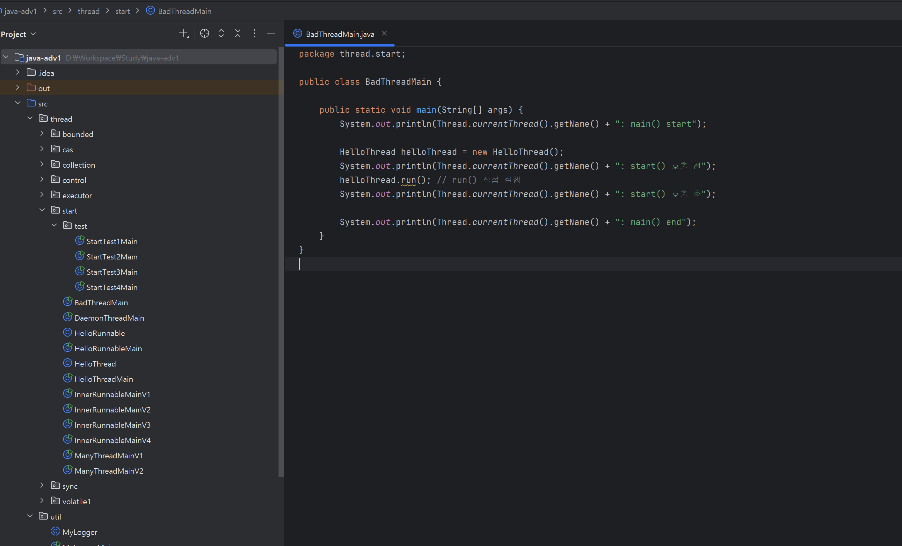
Task: Open the Project panel options three-dot menu
Action: click(x=254, y=34)
